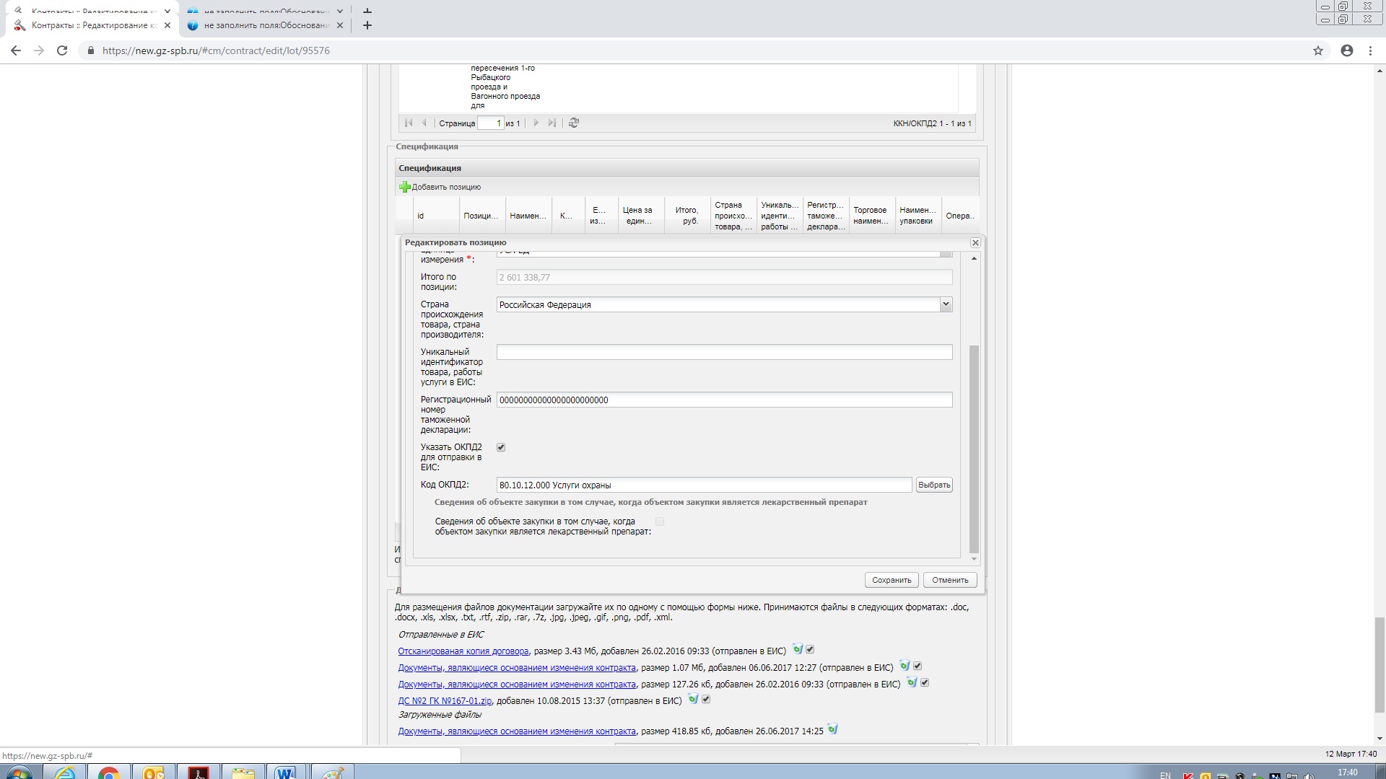
Task: Click the 'Выбрать' button for Код ОКПД2
Action: (934, 485)
